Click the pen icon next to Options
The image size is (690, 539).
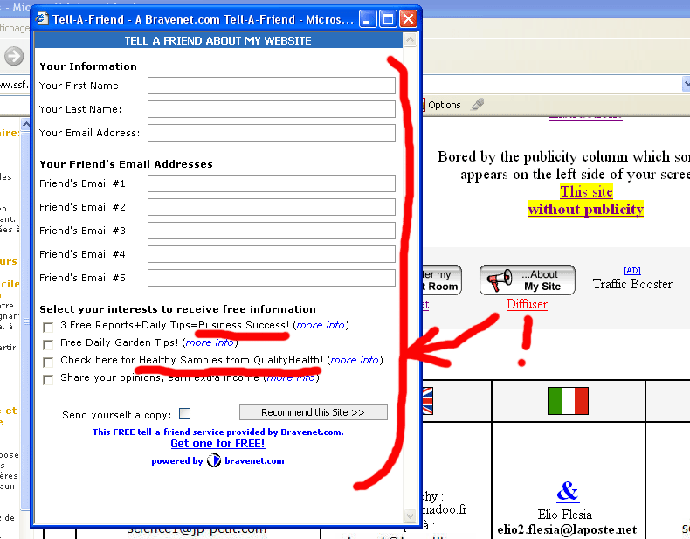coord(477,105)
